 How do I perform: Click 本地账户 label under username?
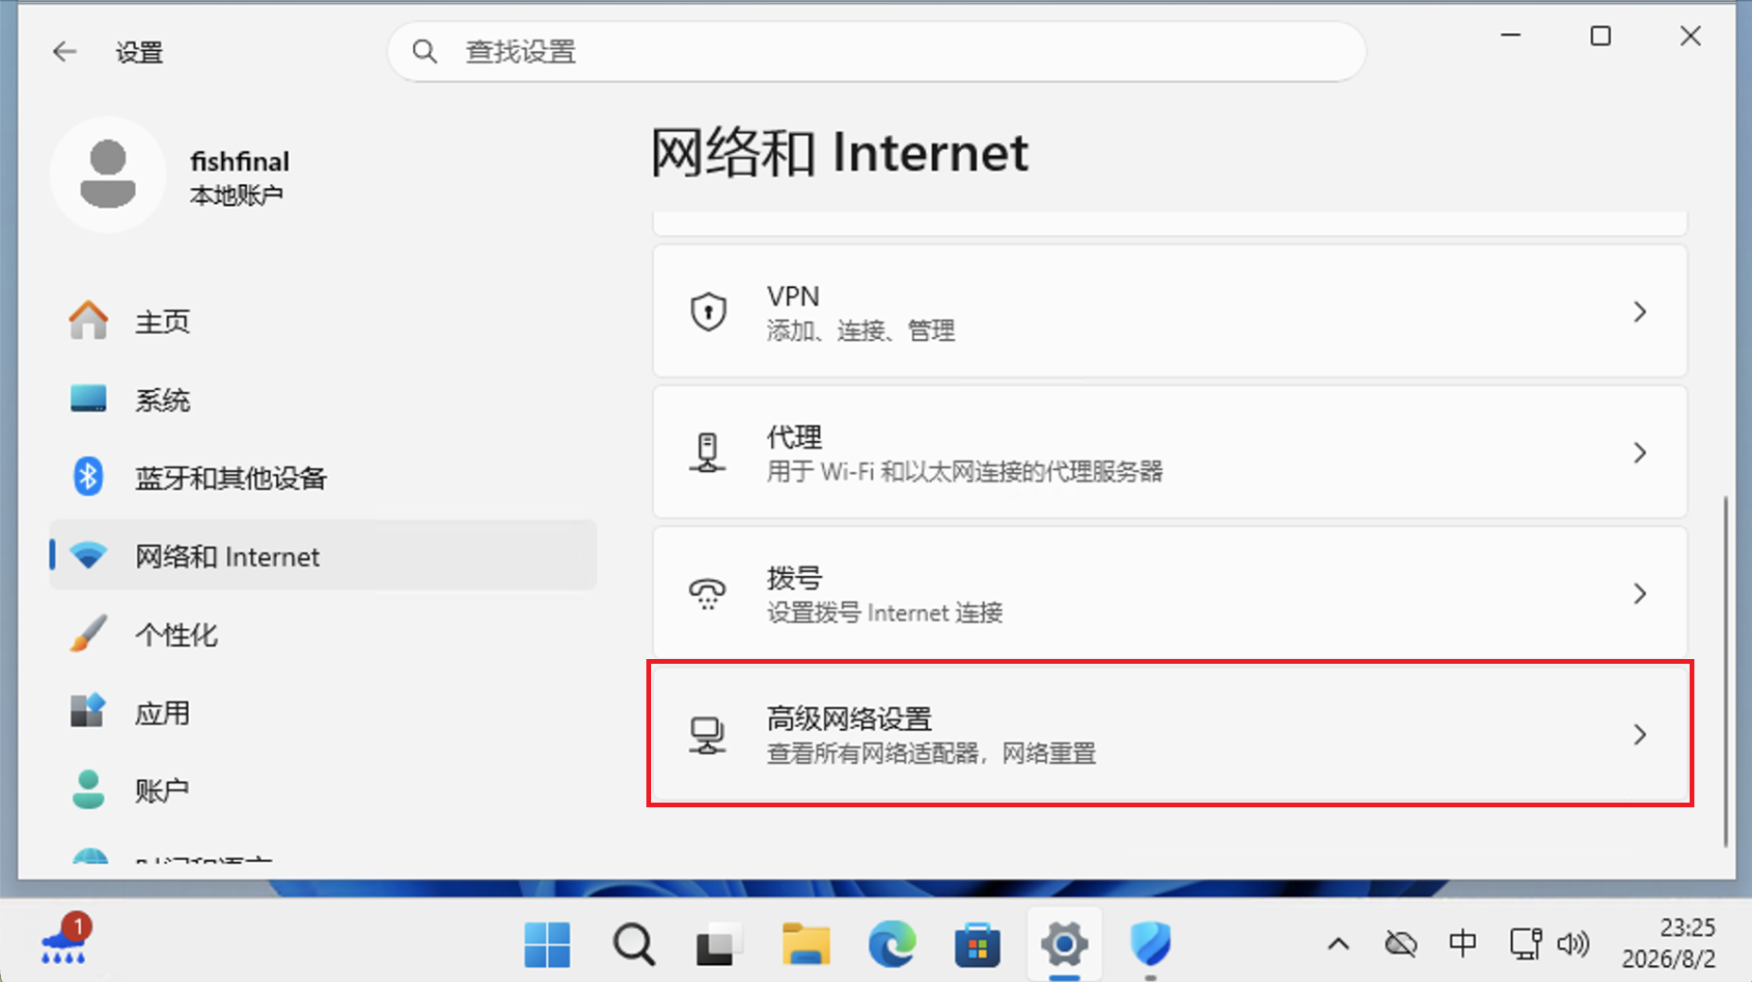pos(236,195)
